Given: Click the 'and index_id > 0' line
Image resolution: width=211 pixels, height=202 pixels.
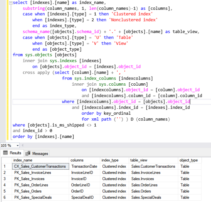Looking at the screenshot, I should pyautogui.click(x=32, y=131).
